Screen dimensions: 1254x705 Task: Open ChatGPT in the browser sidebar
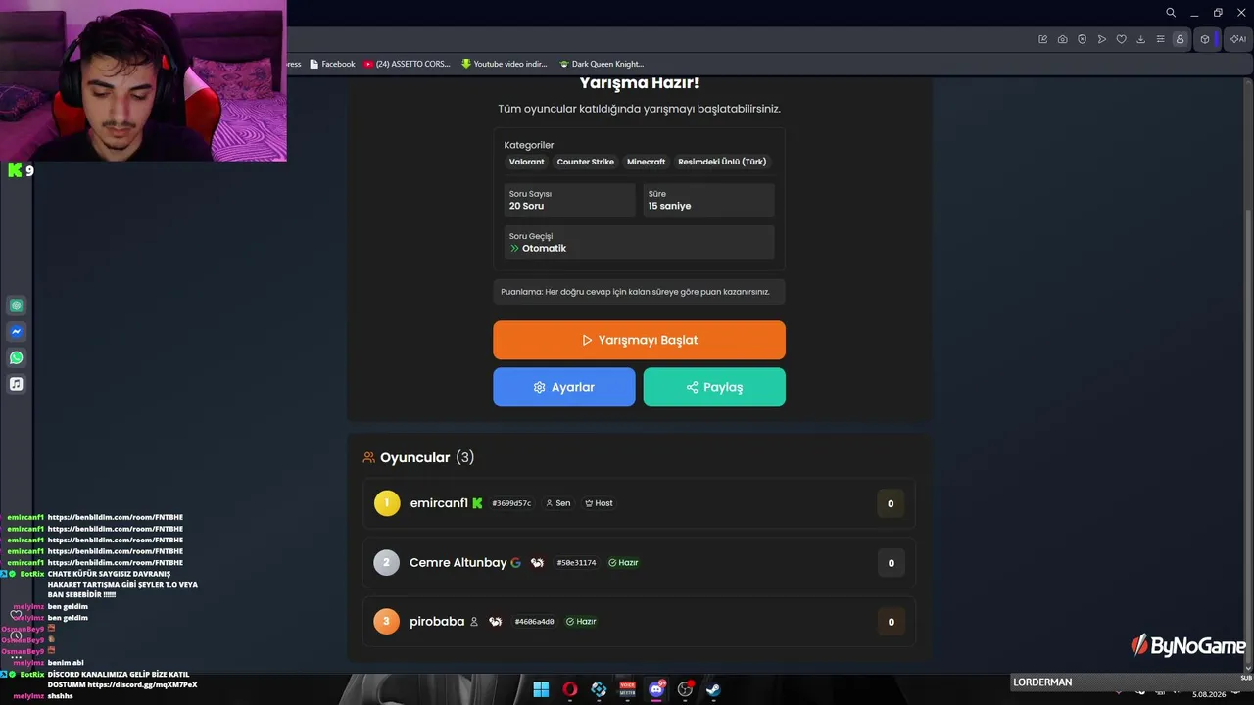tap(17, 305)
